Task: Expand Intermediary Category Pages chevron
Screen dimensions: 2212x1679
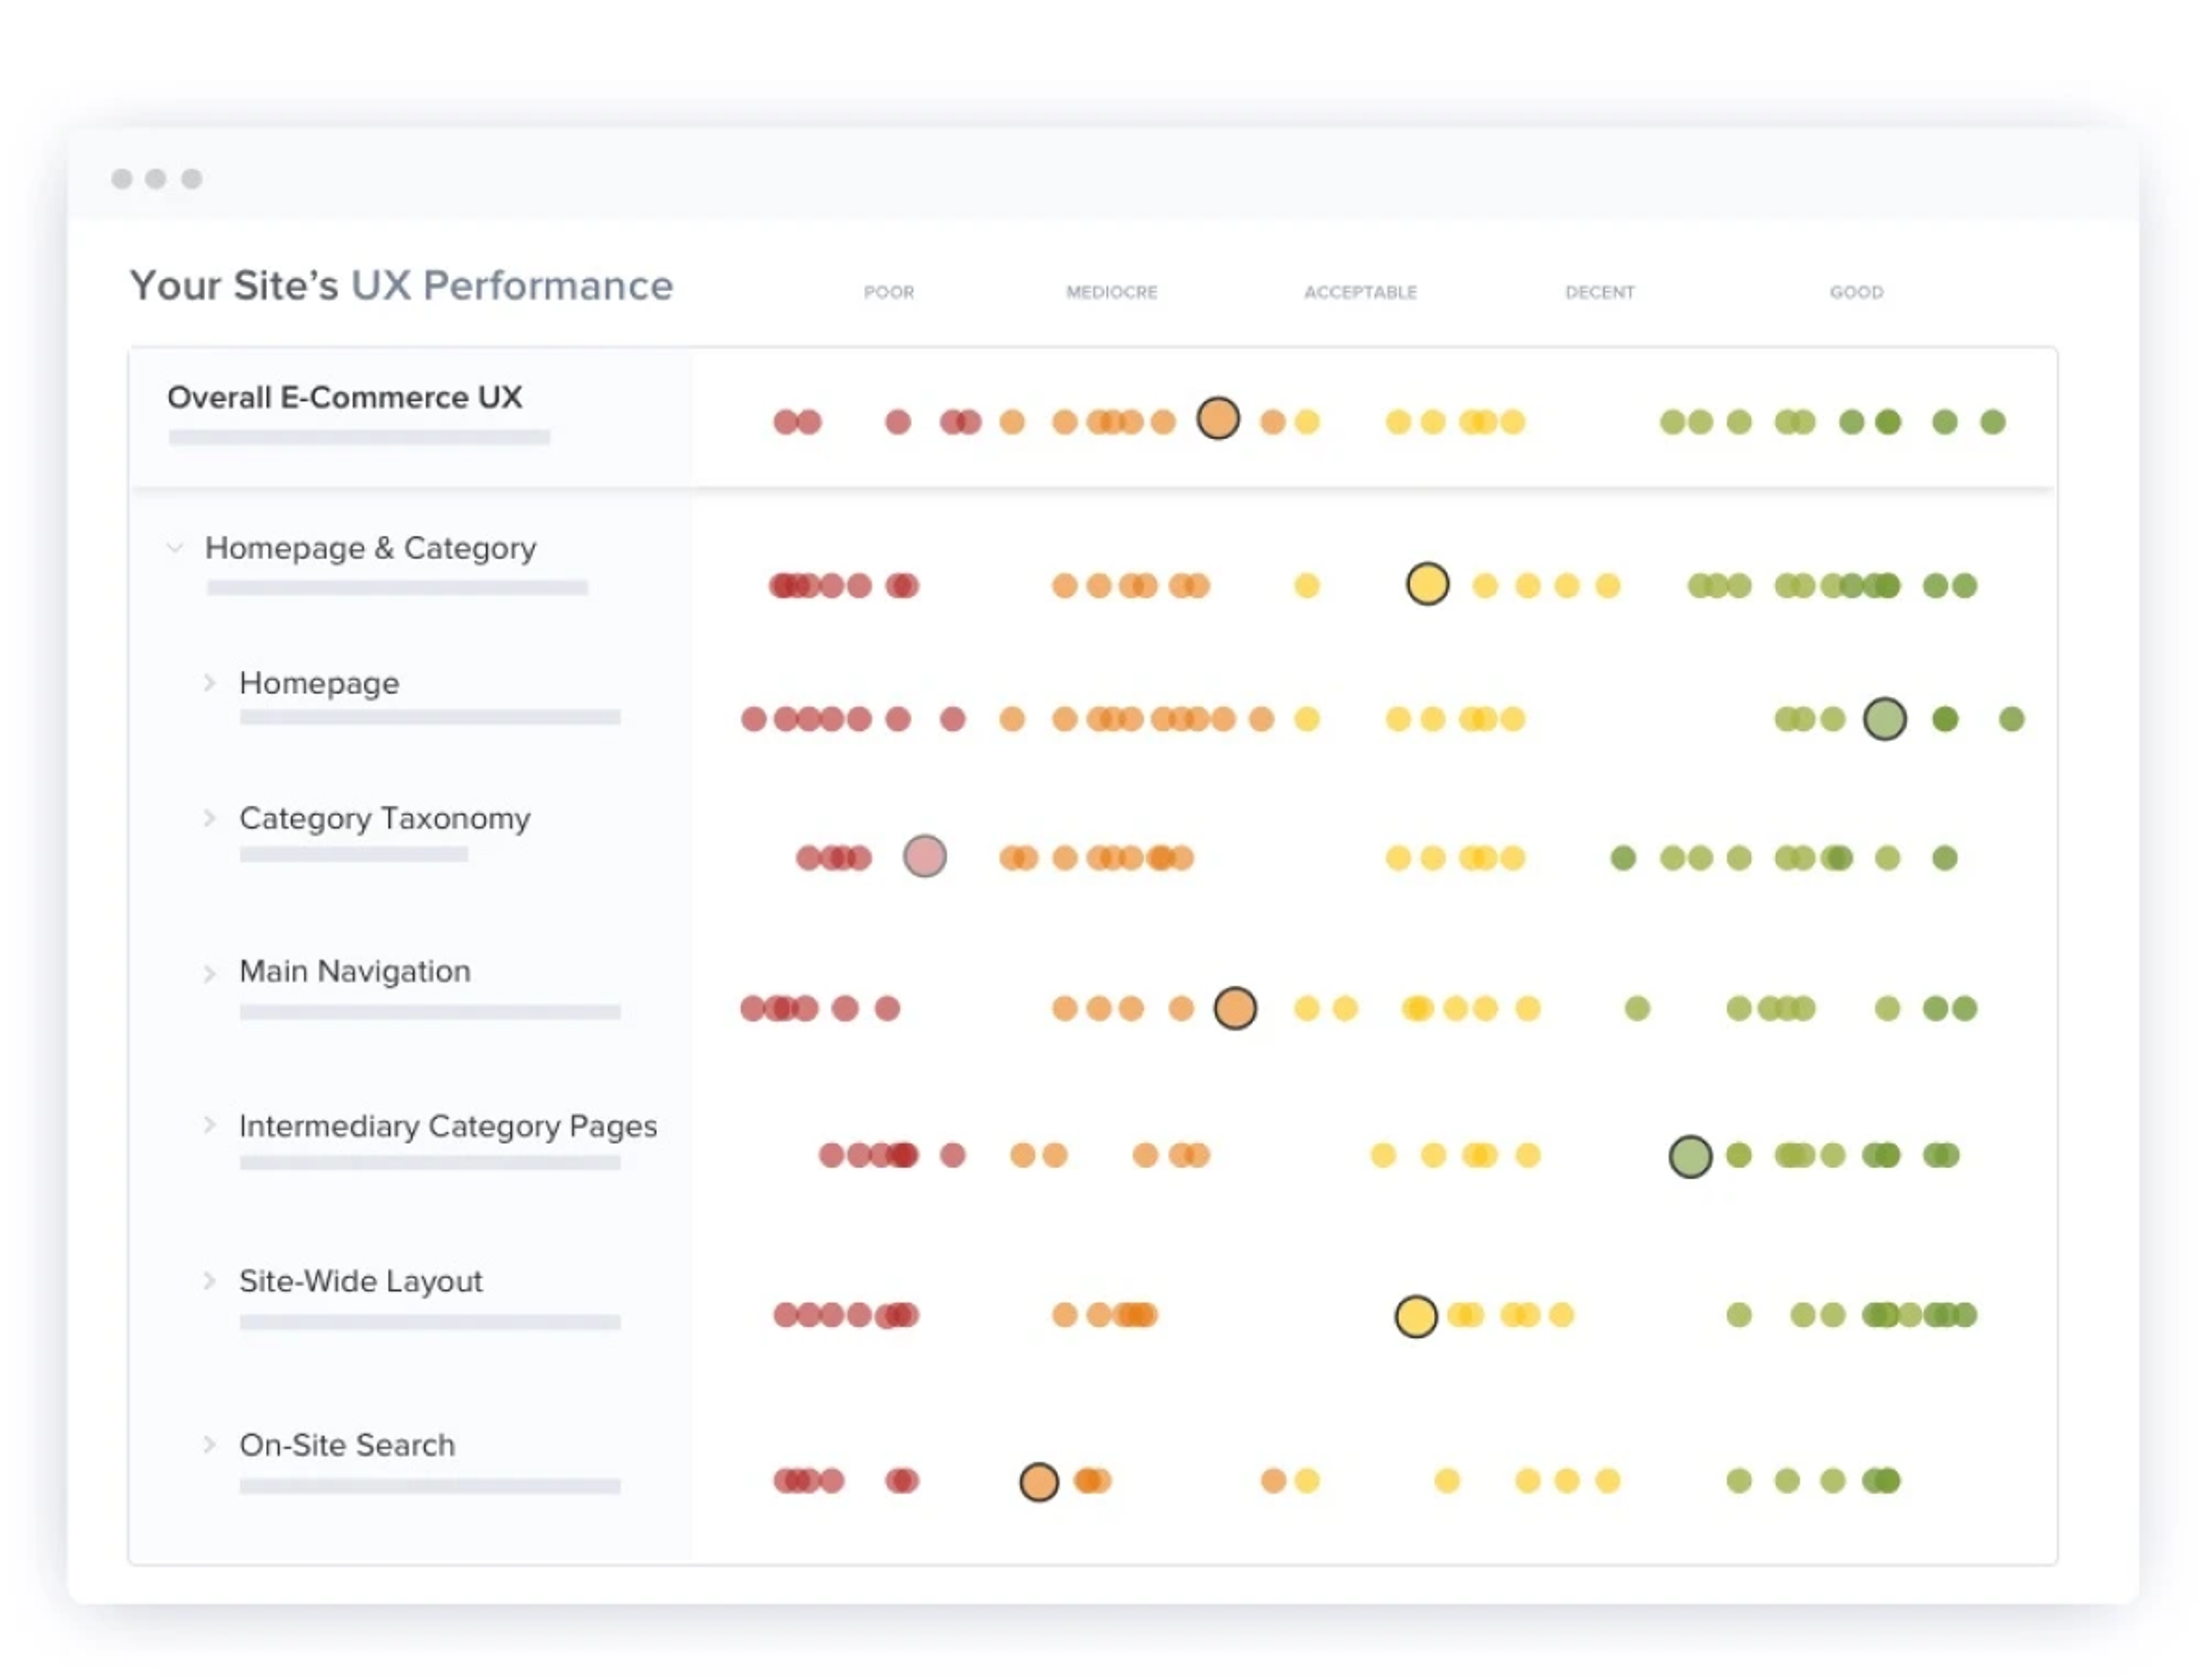Action: point(209,1125)
